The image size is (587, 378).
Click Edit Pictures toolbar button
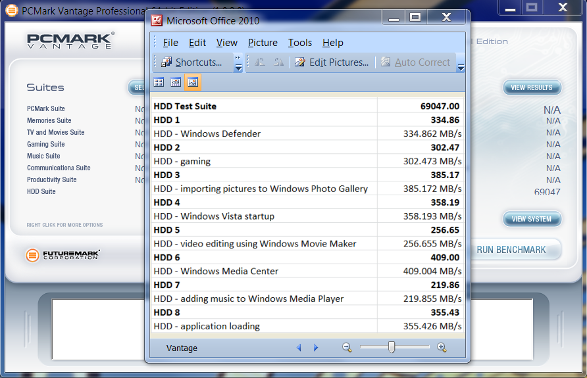tap(332, 62)
